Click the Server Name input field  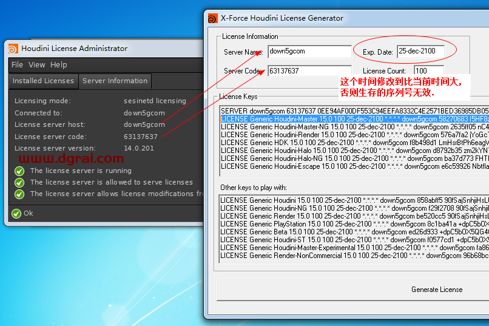pyautogui.click(x=309, y=52)
